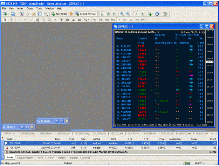Open the Charts menu

click(x=30, y=8)
